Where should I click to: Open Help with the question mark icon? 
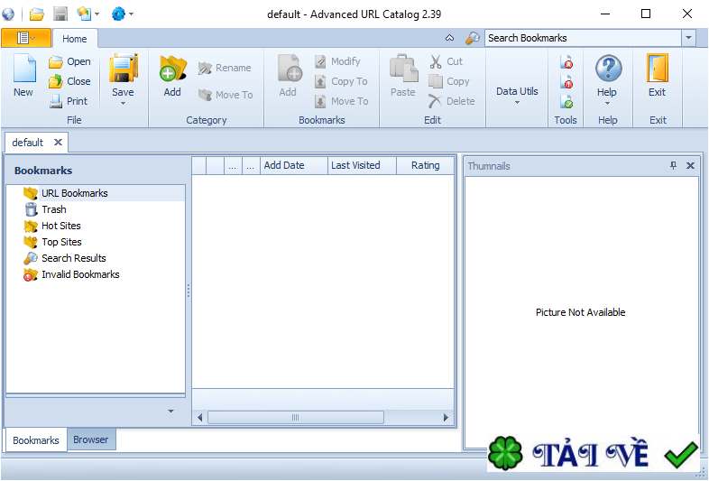click(x=608, y=69)
